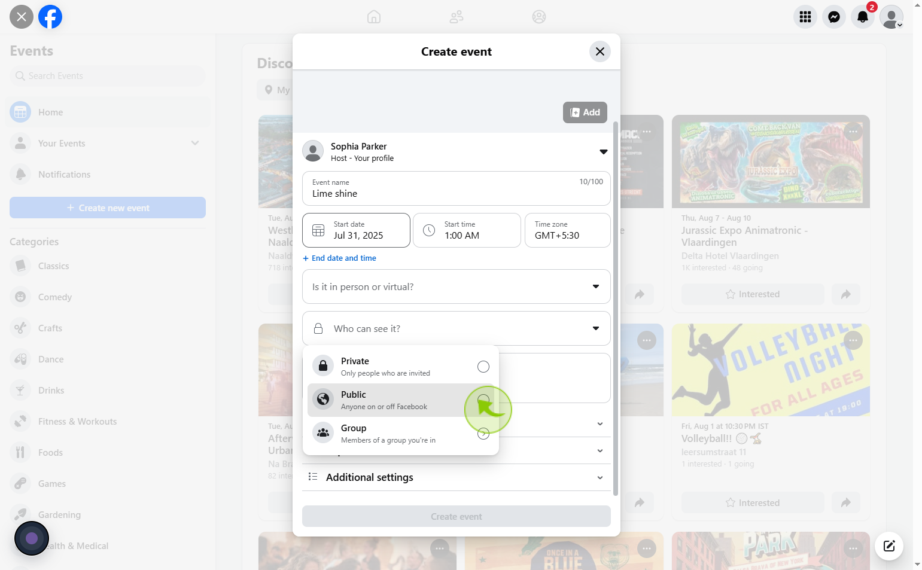The image size is (922, 570).
Task: Open 'Is it in person or virtual?' dropdown
Action: point(457,286)
